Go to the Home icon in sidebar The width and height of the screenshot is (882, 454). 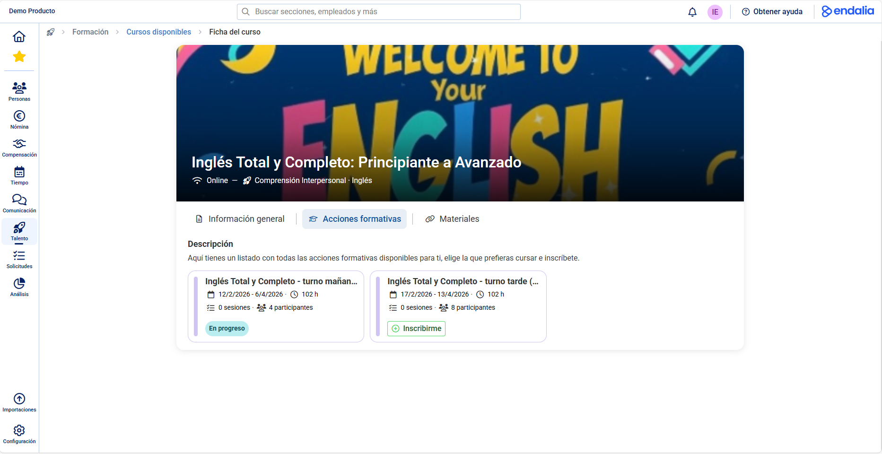19,36
